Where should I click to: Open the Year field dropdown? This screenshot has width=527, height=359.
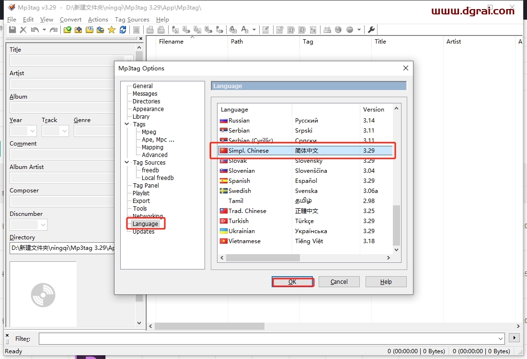coord(32,131)
